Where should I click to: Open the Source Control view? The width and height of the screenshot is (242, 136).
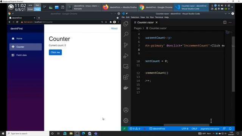click(x=126, y=45)
